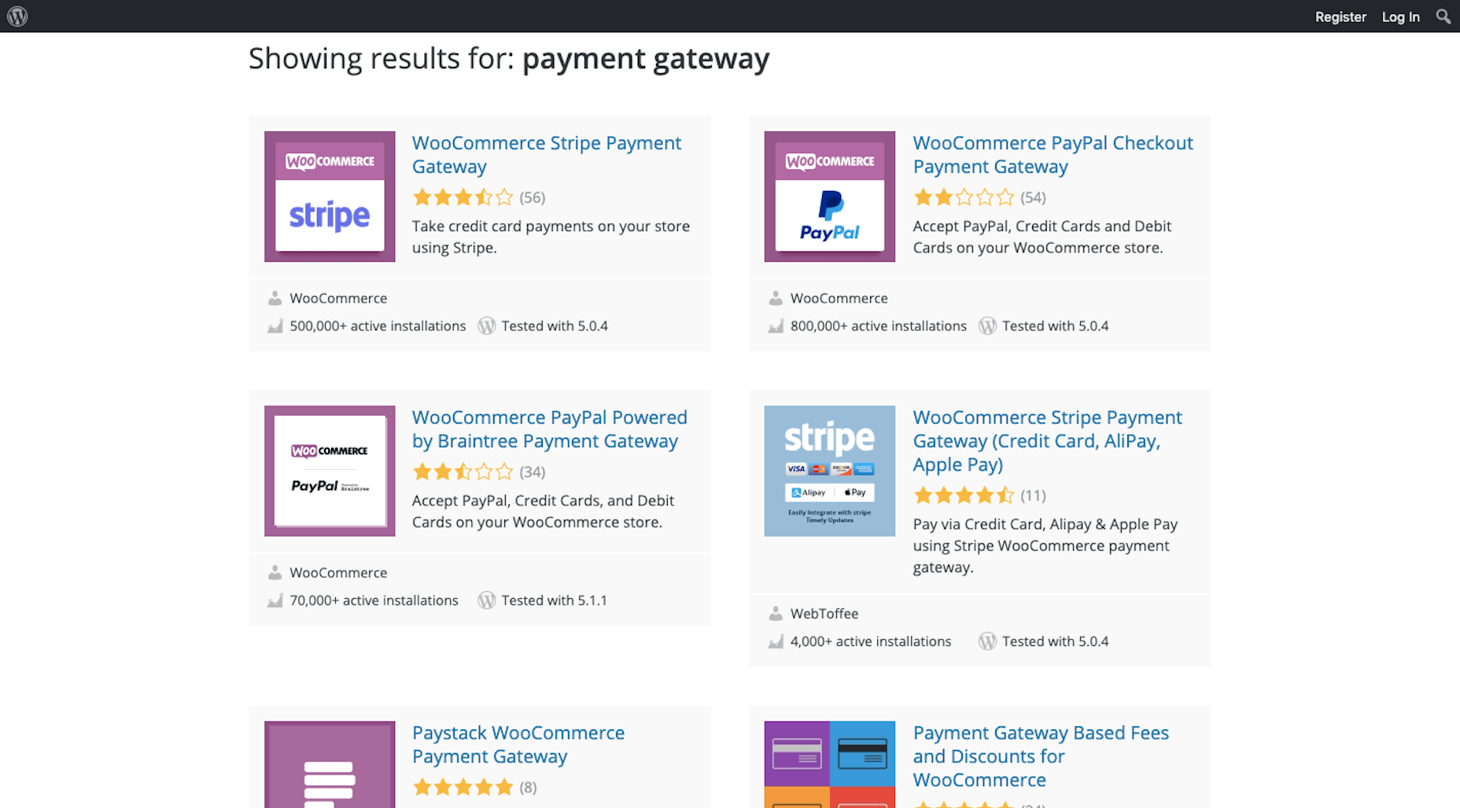Open Stripe Gateway (Credit Card, AliPay, Apple Pay) title

1047,440
